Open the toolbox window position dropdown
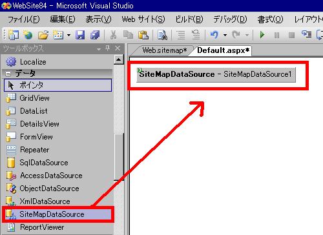The image size is (323, 235). pos(99,49)
